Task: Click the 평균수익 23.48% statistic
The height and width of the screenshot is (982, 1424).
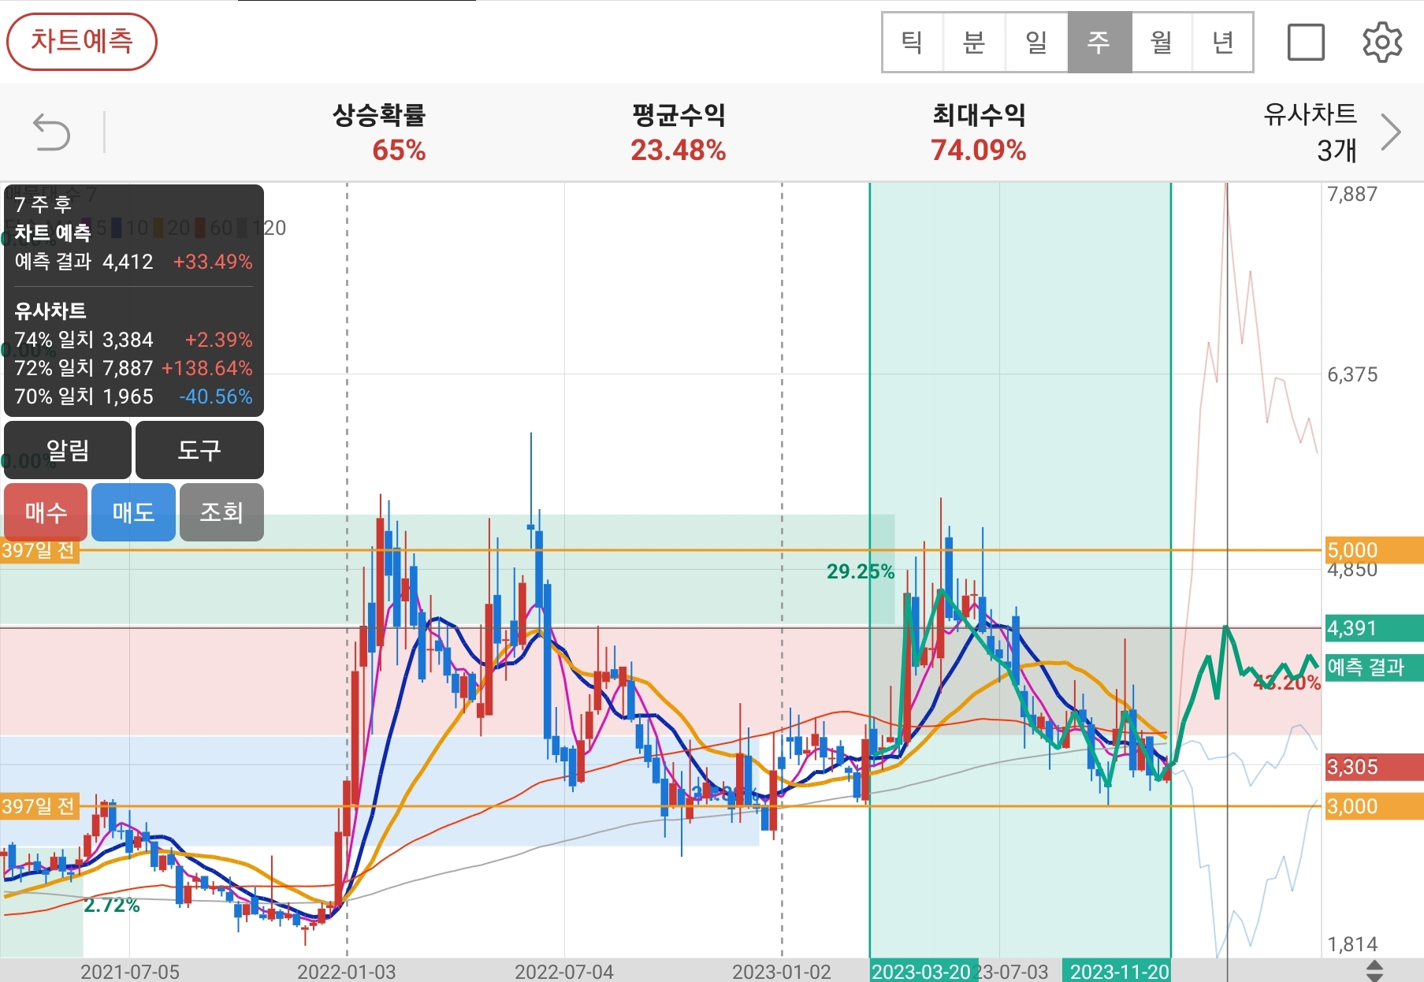Action: coord(679,132)
